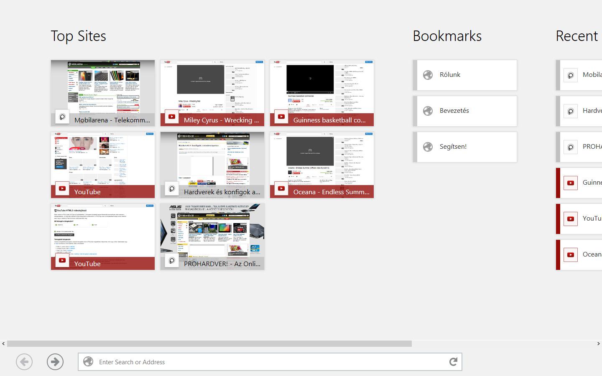Open Guinness basketball commercial tile
Image resolution: width=602 pixels, height=376 pixels.
click(x=322, y=93)
